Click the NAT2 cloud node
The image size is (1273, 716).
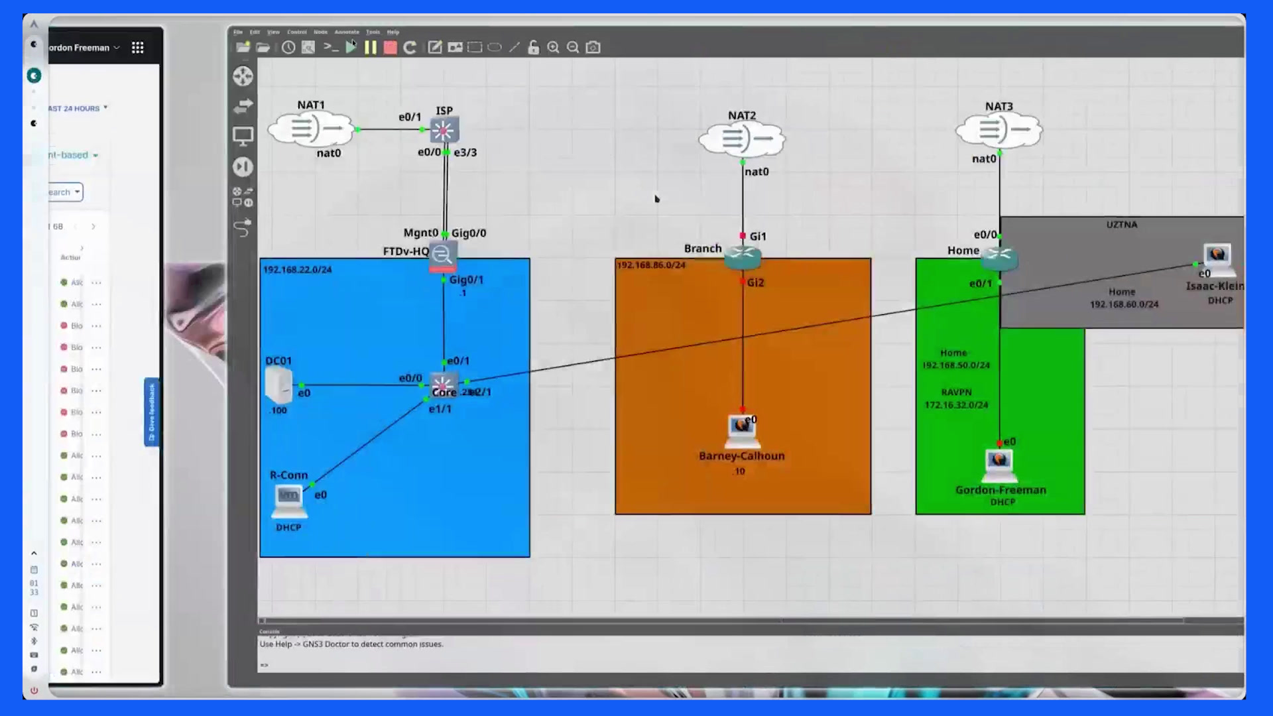click(742, 139)
